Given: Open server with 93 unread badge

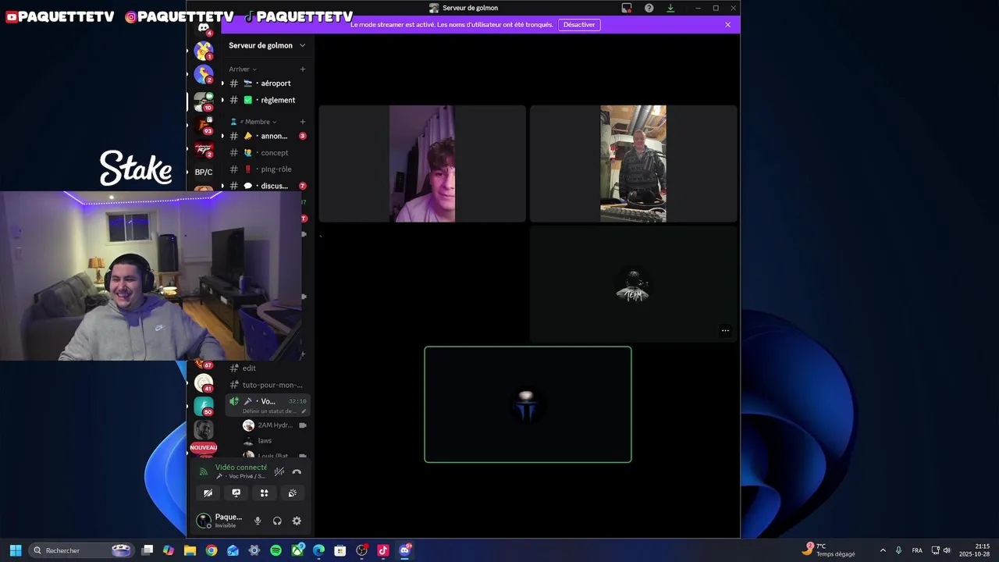Looking at the screenshot, I should point(204,126).
